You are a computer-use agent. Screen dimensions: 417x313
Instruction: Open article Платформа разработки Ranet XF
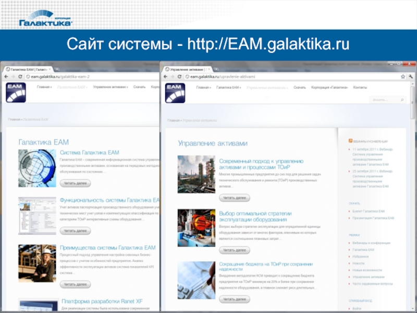102,302
